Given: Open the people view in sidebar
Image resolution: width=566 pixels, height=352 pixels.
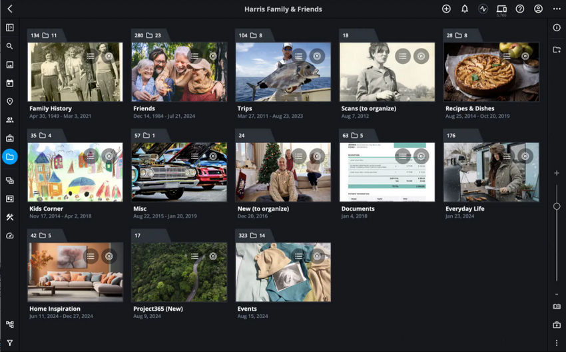Looking at the screenshot, I should point(10,120).
